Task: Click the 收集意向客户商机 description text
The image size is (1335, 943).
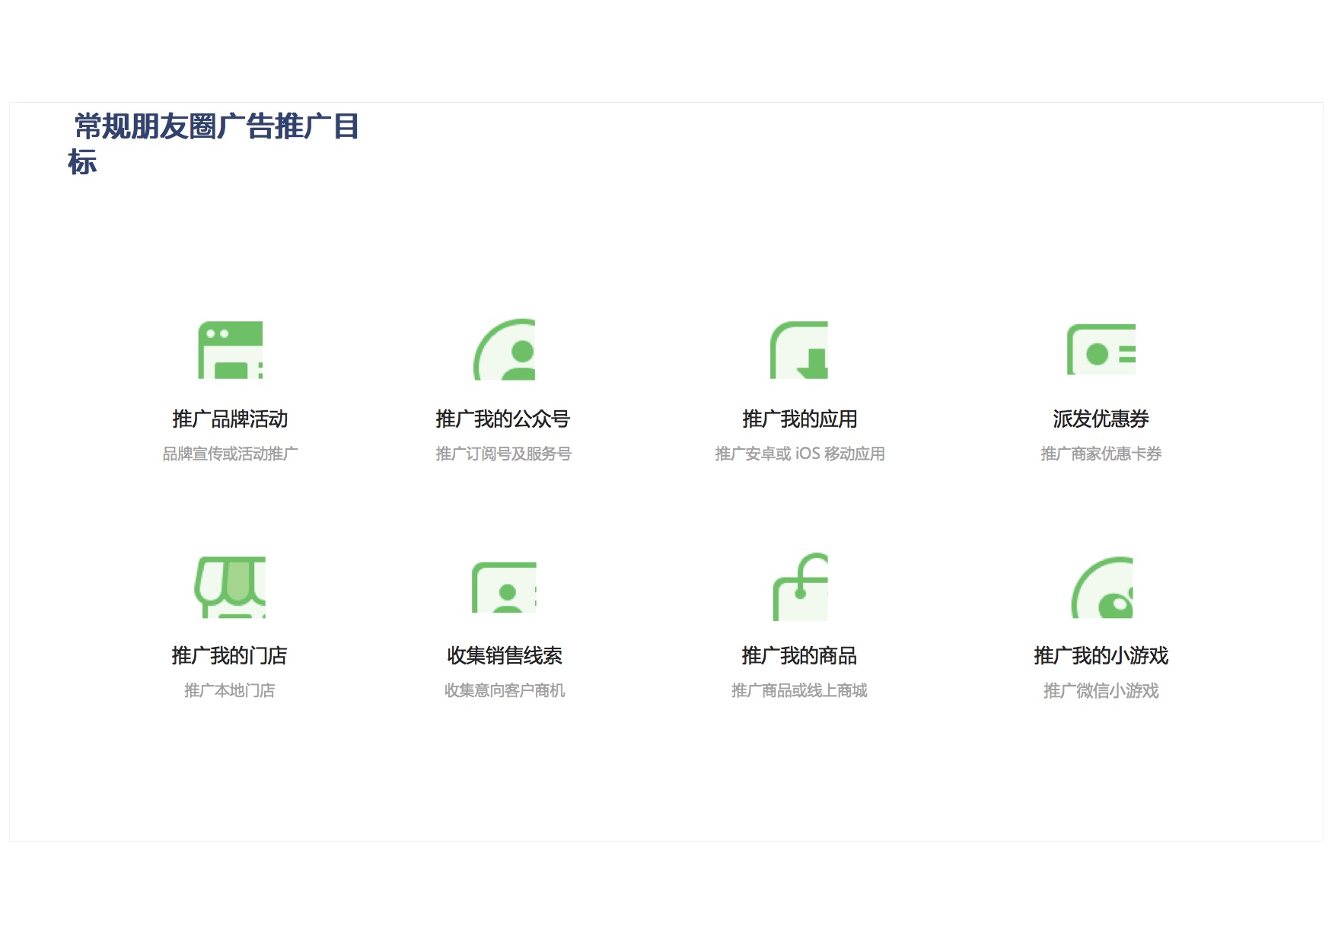Action: click(x=505, y=691)
